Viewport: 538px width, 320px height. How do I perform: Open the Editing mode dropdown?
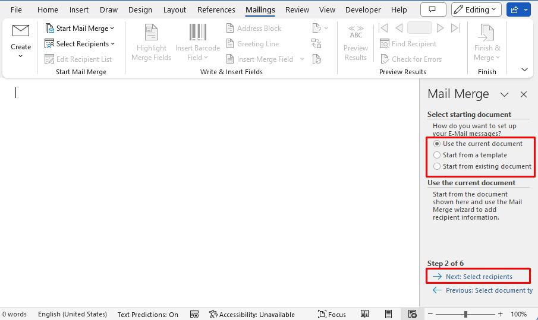476,9
